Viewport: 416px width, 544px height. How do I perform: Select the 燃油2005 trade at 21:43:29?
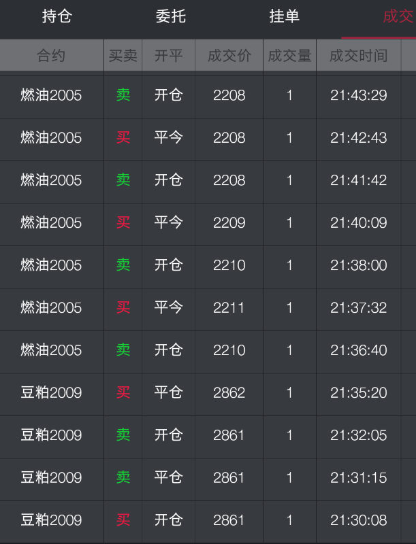[x=208, y=95]
